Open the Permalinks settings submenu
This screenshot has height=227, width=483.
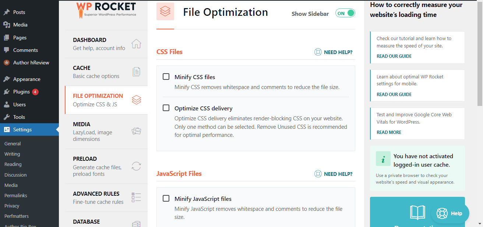[x=16, y=195]
